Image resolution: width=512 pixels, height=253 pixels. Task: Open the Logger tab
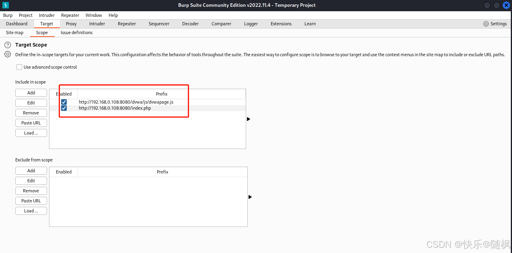click(251, 24)
